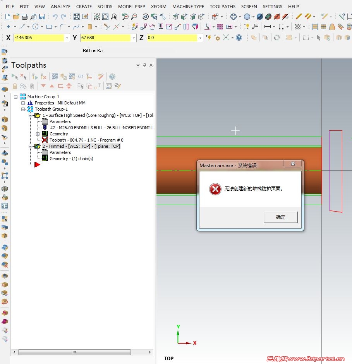Screen dimensions: 352x364
Task: Collapse operation 2 Trimmed node
Action: [30, 146]
